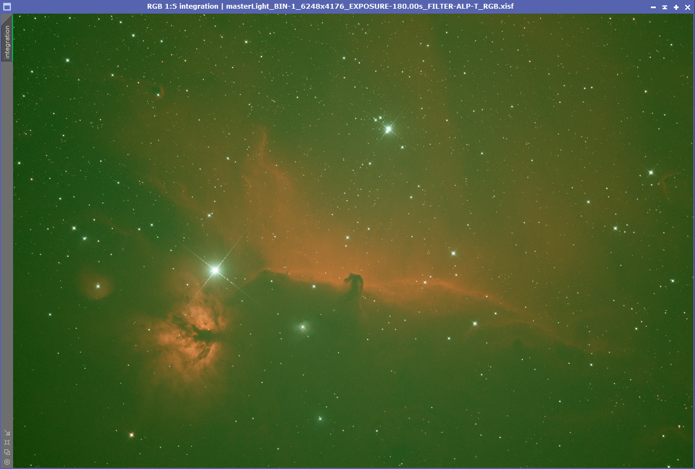The width and height of the screenshot is (695, 469).
Task: Click the small round orange nebula on the left
Action: point(97,286)
